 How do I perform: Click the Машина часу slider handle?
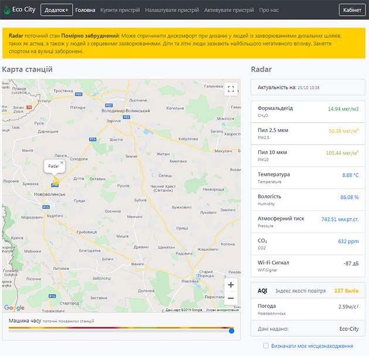click(231, 331)
